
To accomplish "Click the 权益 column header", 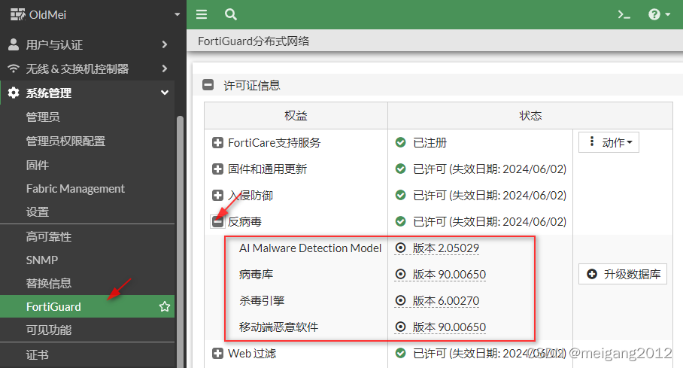I will (x=296, y=116).
